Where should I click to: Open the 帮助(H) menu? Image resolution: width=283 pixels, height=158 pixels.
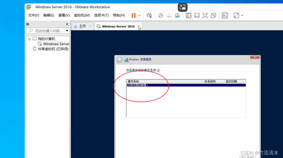pyautogui.click(x=119, y=15)
